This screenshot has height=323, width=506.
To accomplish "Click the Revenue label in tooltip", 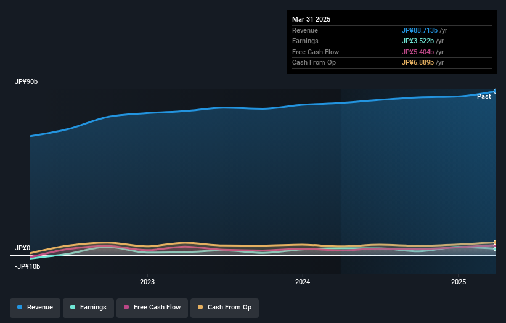I will click(305, 30).
